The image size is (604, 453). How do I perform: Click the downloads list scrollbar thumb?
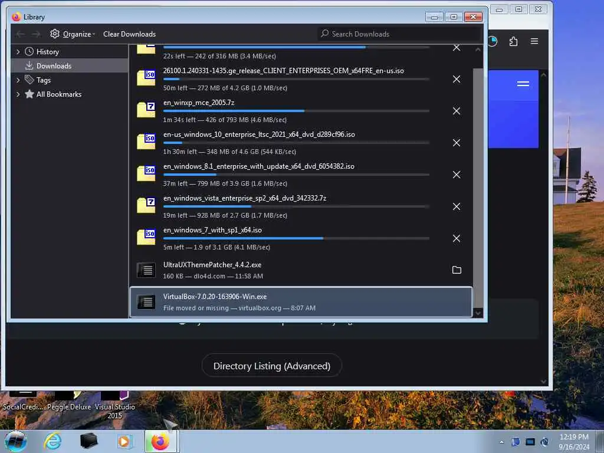point(478,188)
